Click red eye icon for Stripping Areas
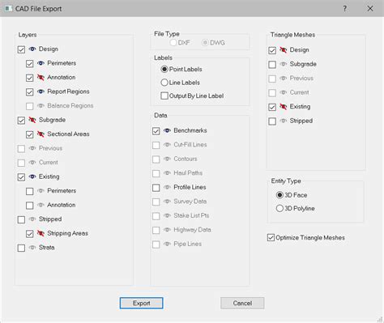The width and height of the screenshot is (384, 323). (41, 233)
